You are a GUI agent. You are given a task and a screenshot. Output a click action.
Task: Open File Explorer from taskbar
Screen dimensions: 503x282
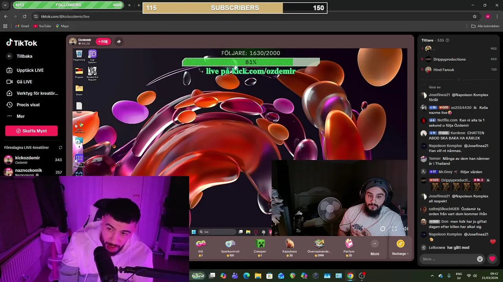[258, 276]
